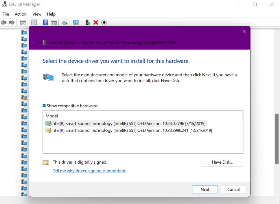The width and height of the screenshot is (280, 204).
Task: Open the View menu
Action: 37,14
